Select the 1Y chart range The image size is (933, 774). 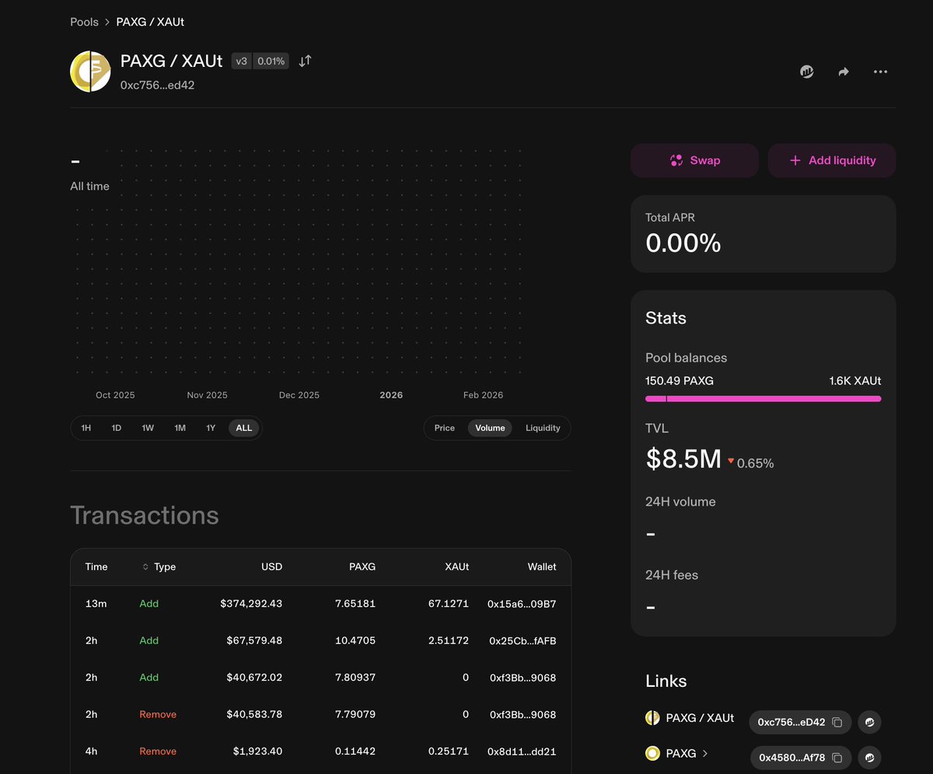tap(211, 428)
